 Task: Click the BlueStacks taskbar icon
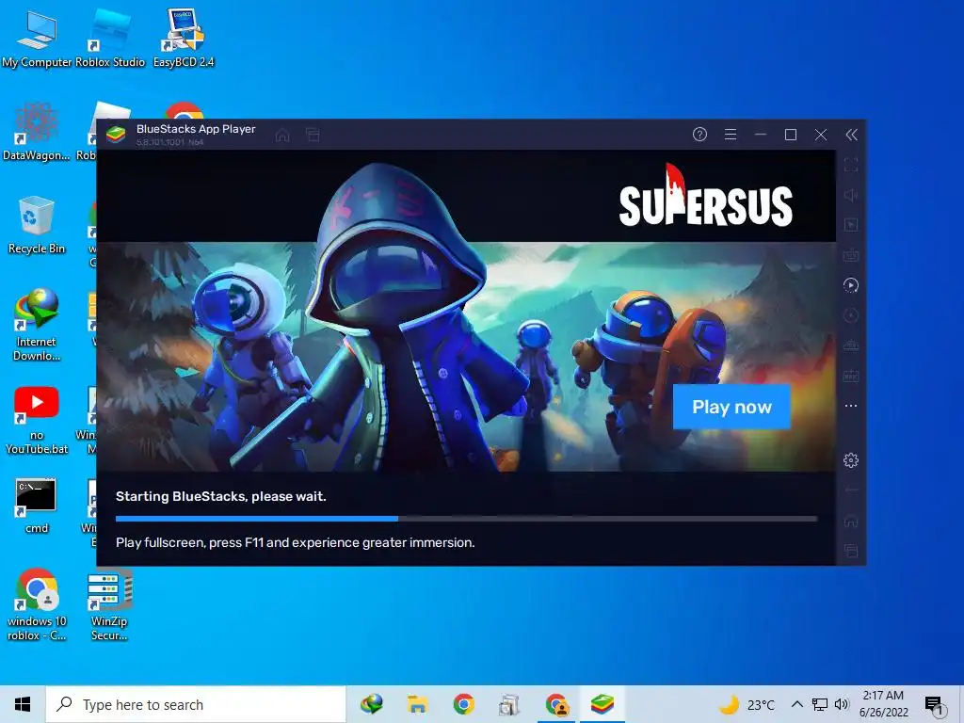pyautogui.click(x=602, y=704)
